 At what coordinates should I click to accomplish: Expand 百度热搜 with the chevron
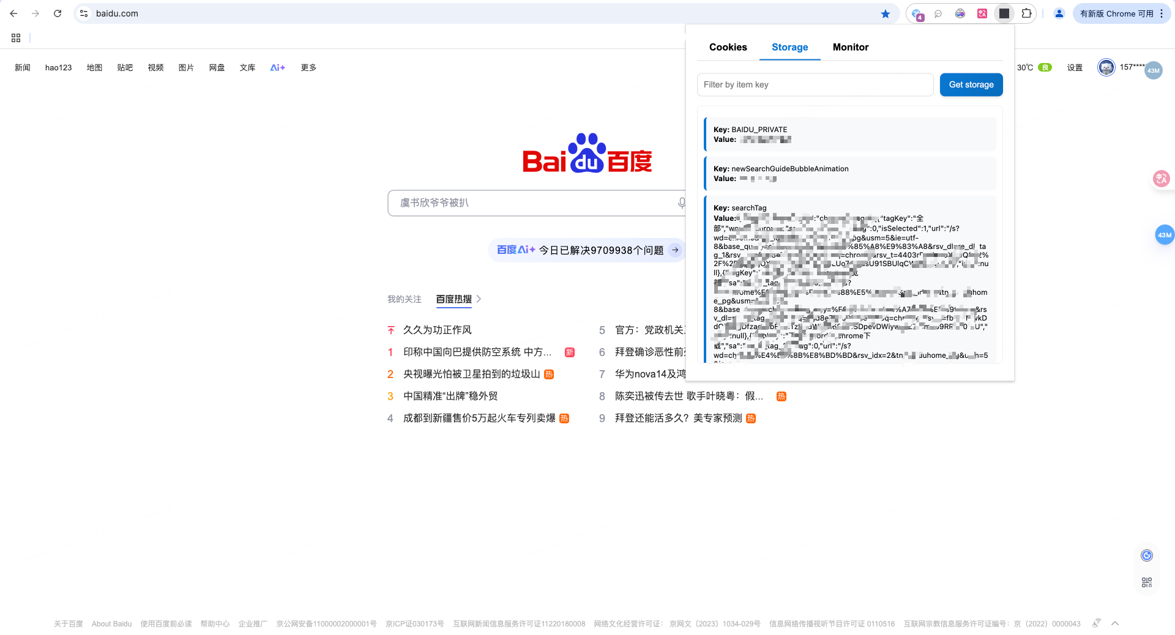coord(479,299)
